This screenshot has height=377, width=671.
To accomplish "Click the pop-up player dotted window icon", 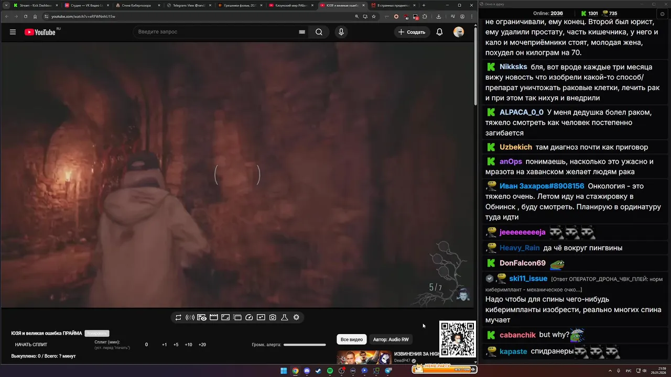I will [x=237, y=317].
